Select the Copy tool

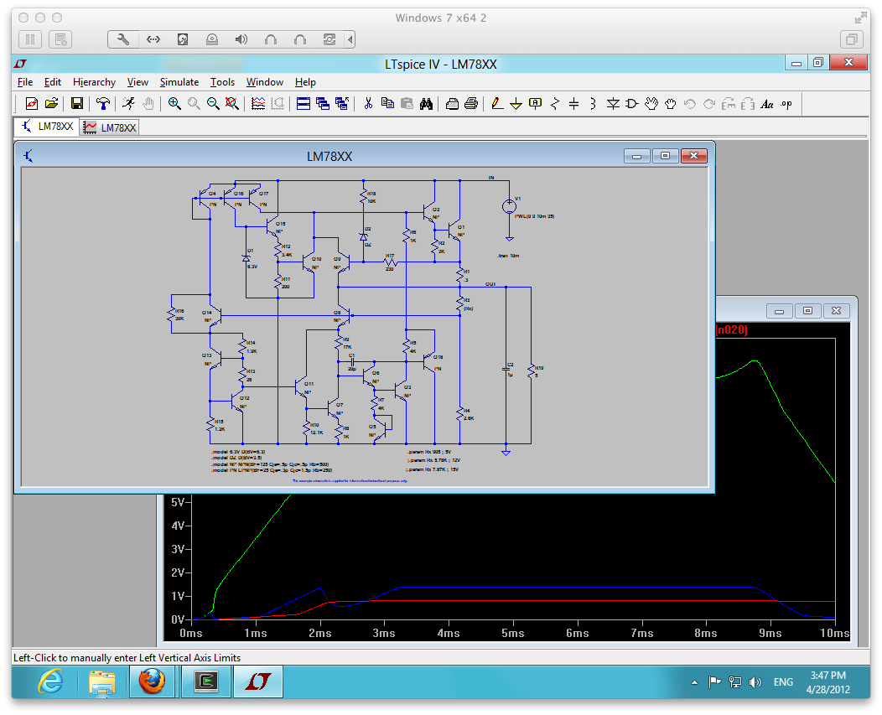point(387,103)
